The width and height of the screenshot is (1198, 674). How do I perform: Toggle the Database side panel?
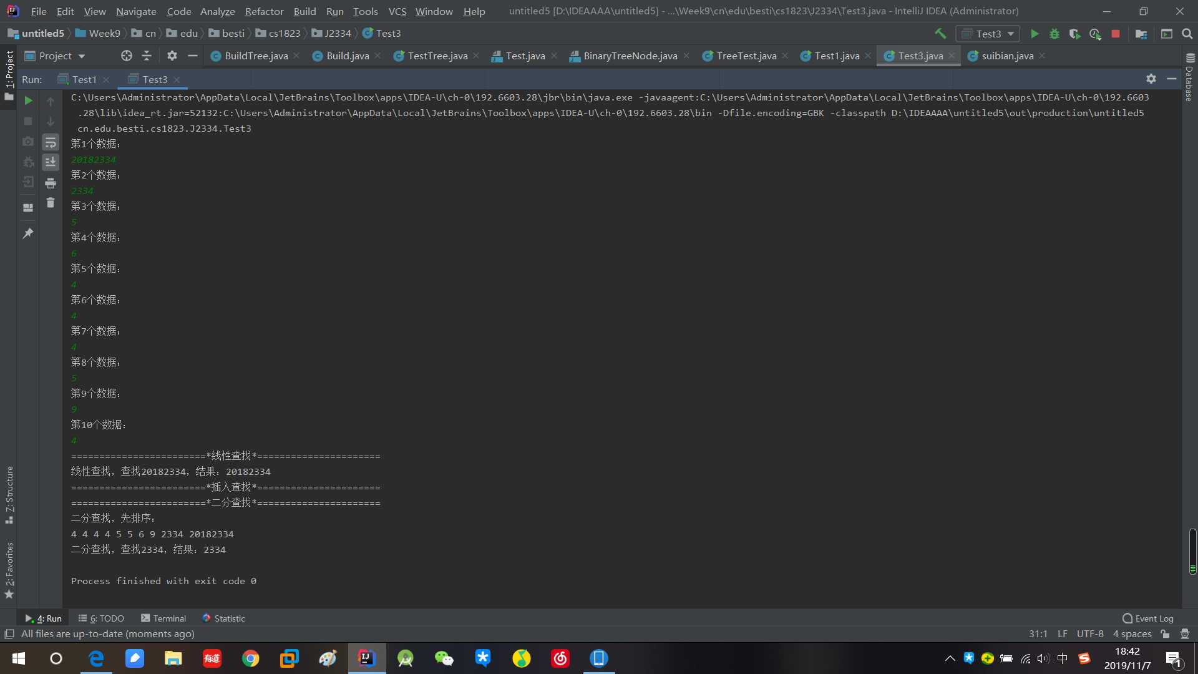point(1189,77)
